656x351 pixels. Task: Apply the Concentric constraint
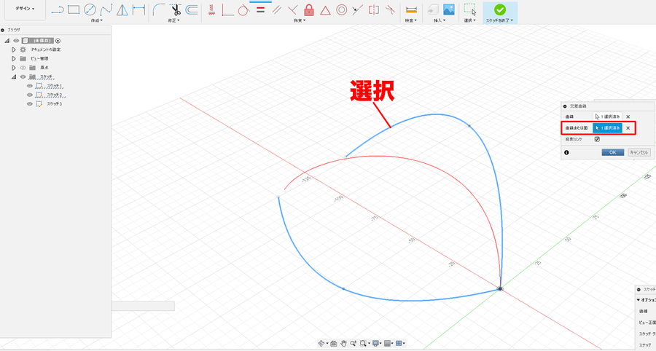tap(341, 9)
